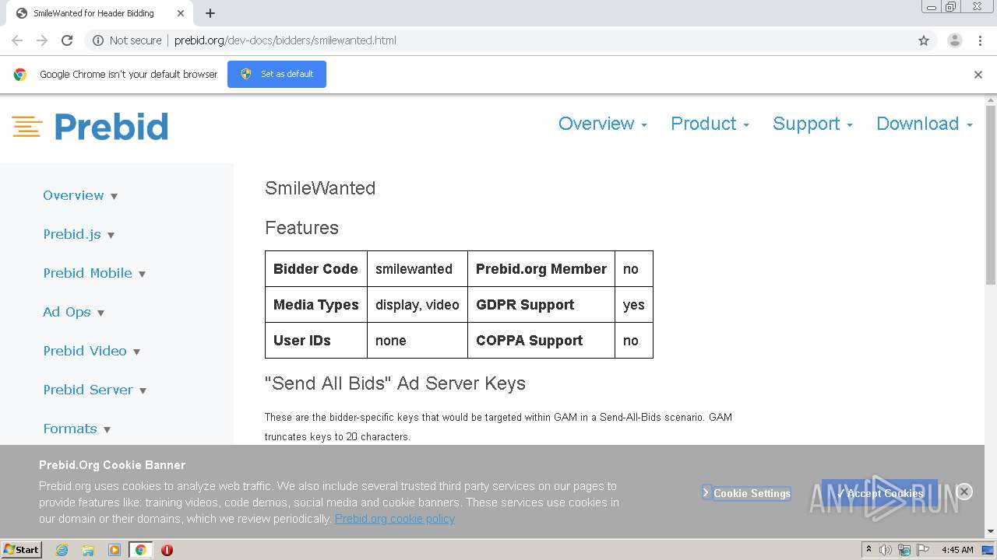Dismiss the default browser notification bar

coord(978,75)
